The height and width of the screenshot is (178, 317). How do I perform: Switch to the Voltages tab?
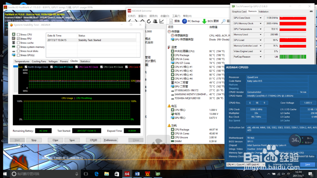coord(53,61)
